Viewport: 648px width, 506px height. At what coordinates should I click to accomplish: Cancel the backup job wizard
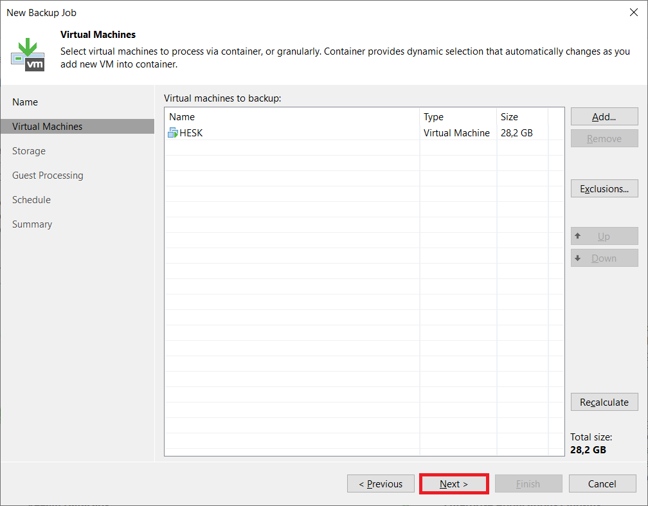click(x=602, y=483)
